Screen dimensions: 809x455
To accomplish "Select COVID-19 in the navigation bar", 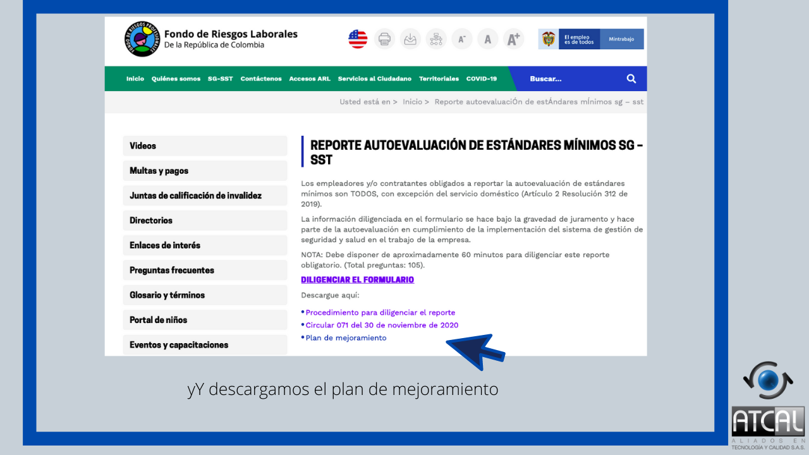I will point(481,79).
